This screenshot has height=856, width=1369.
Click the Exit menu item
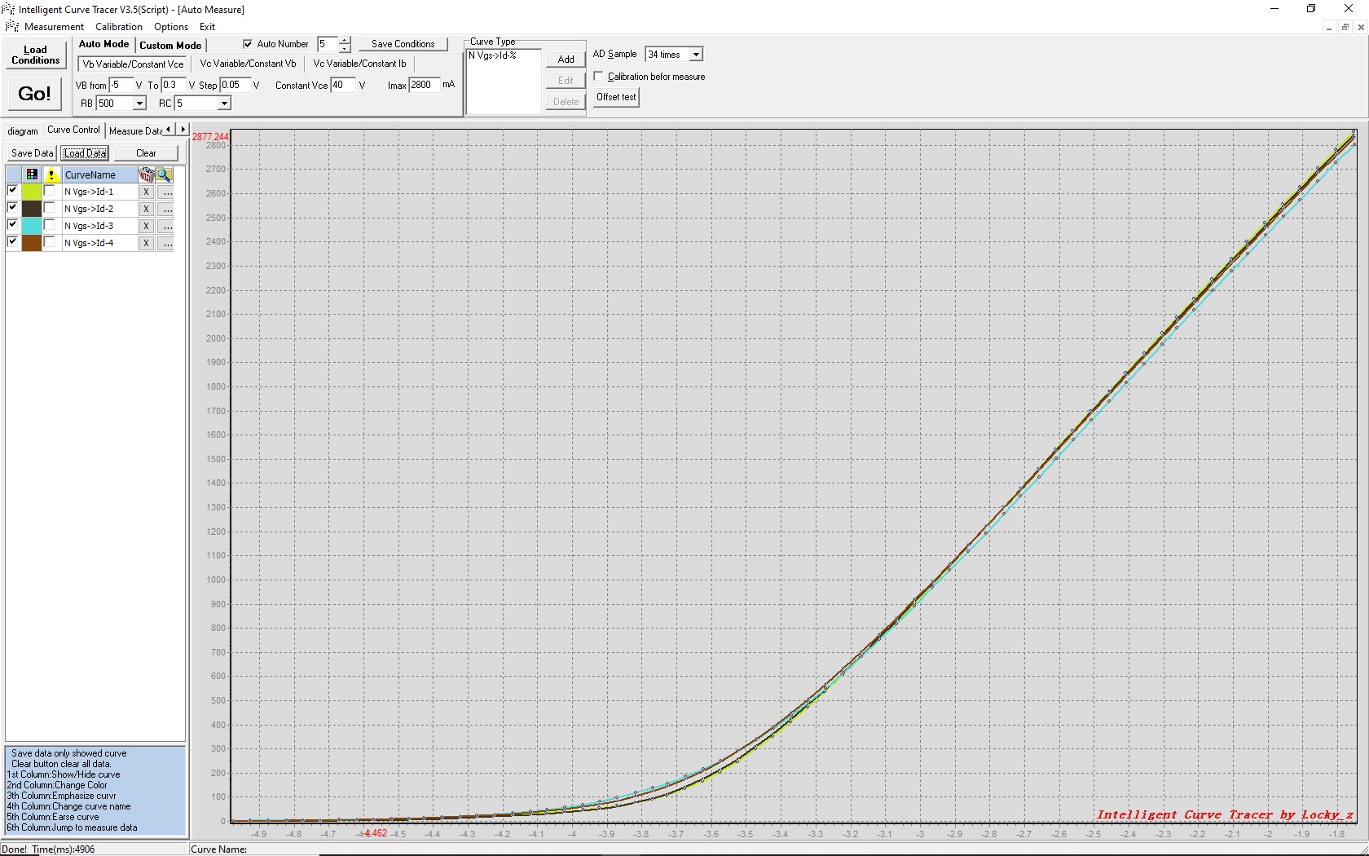[208, 27]
